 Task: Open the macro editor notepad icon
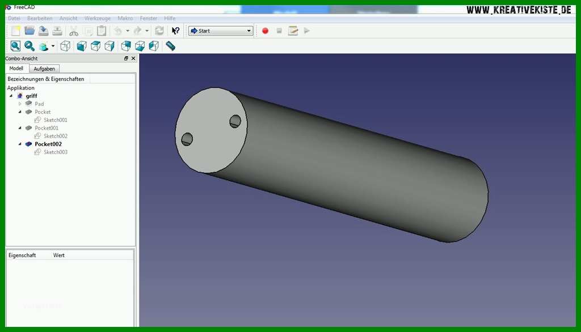click(x=293, y=31)
